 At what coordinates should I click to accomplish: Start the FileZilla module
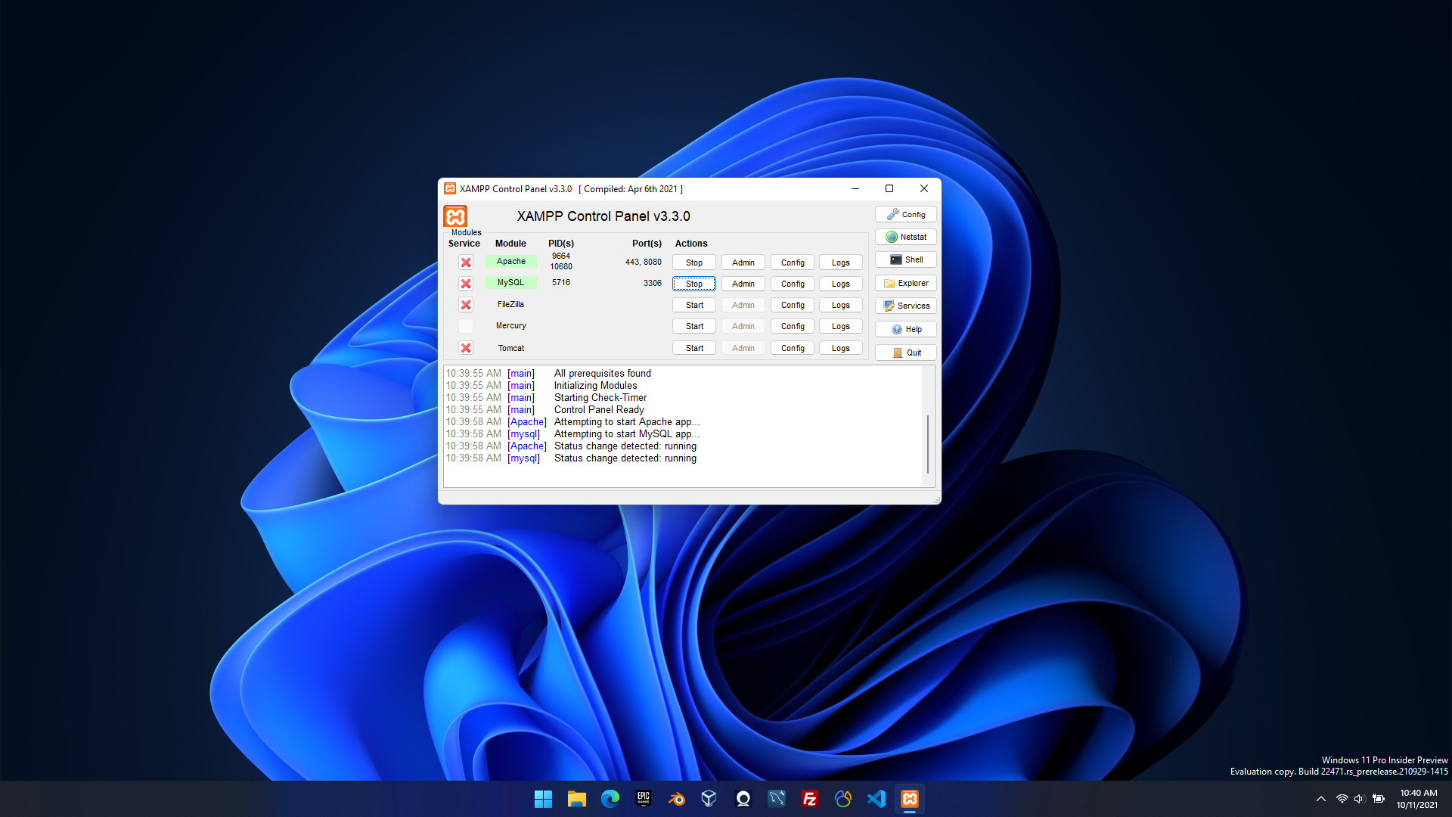(x=693, y=305)
